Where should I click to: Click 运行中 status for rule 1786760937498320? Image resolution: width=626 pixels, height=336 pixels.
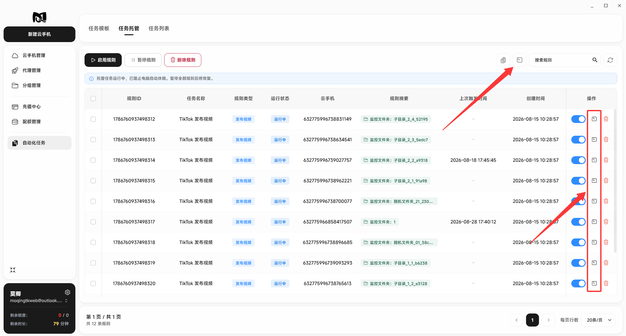pos(280,283)
